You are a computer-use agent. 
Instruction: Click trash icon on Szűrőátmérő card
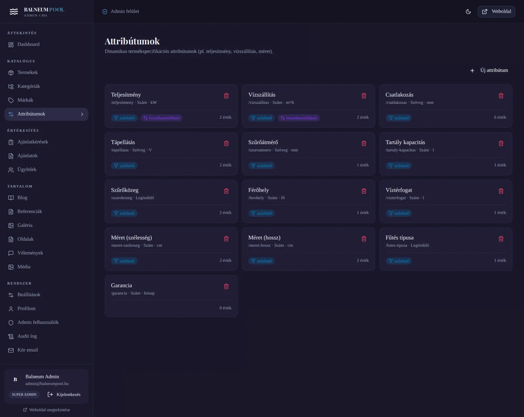click(364, 143)
